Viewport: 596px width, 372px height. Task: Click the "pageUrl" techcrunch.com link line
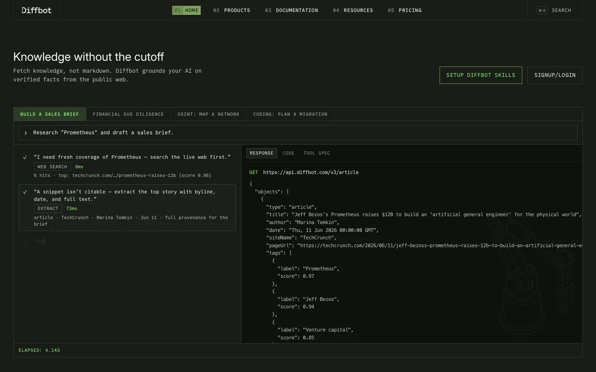pos(424,246)
